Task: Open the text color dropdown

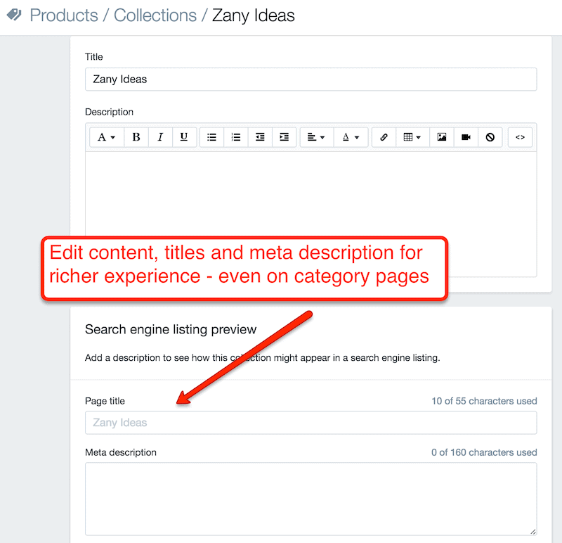Action: pyautogui.click(x=351, y=137)
